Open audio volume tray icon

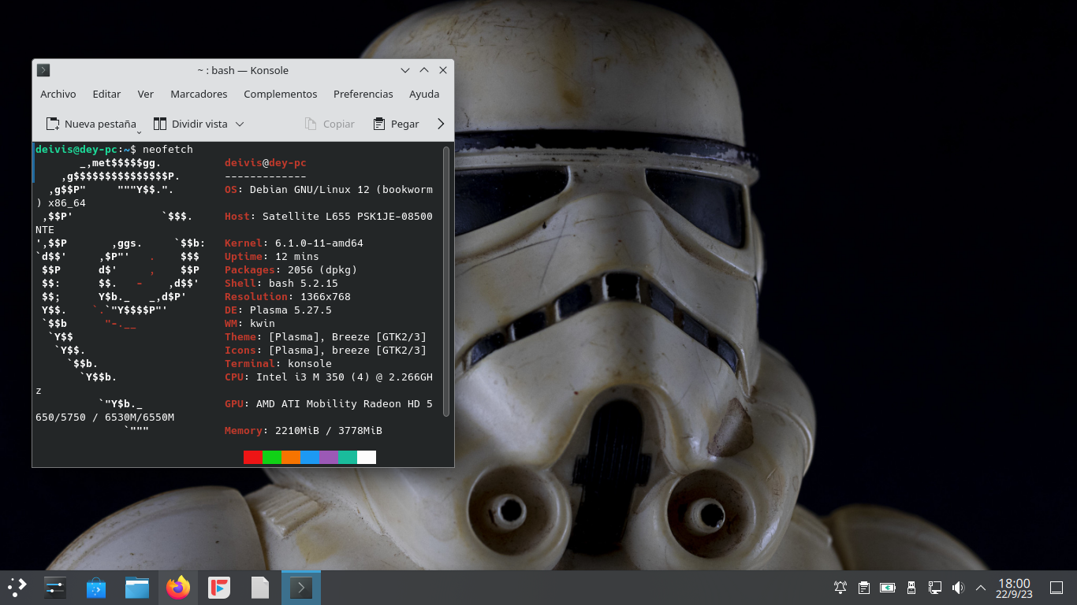point(958,588)
